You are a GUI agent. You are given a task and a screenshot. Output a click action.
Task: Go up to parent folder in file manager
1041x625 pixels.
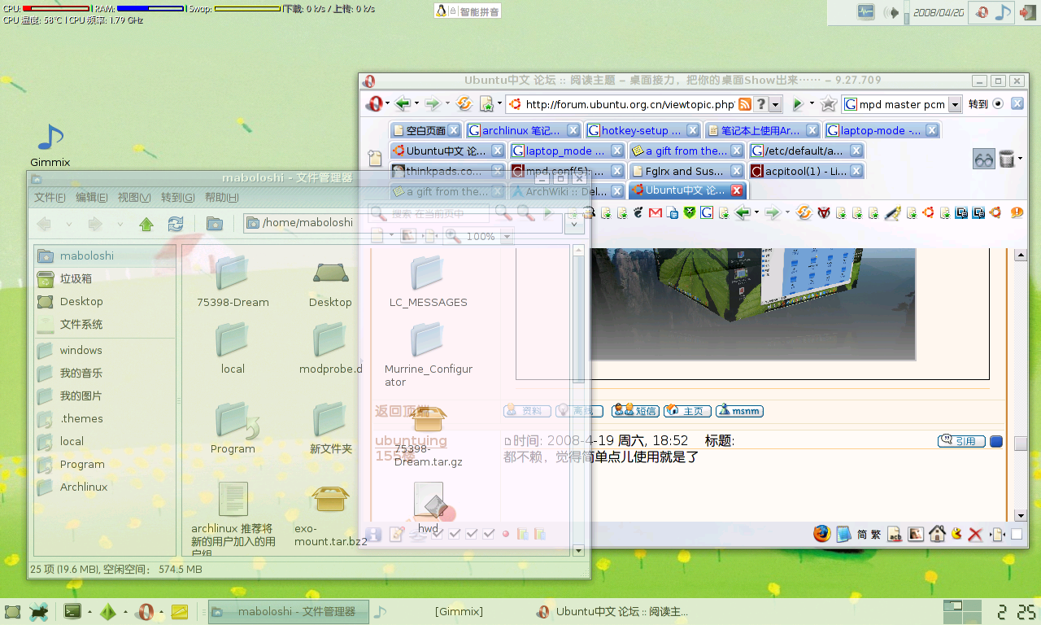tap(146, 223)
